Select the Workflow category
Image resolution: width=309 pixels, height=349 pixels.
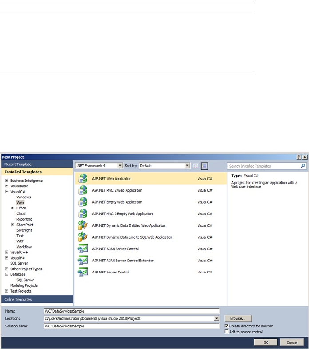coord(24,247)
